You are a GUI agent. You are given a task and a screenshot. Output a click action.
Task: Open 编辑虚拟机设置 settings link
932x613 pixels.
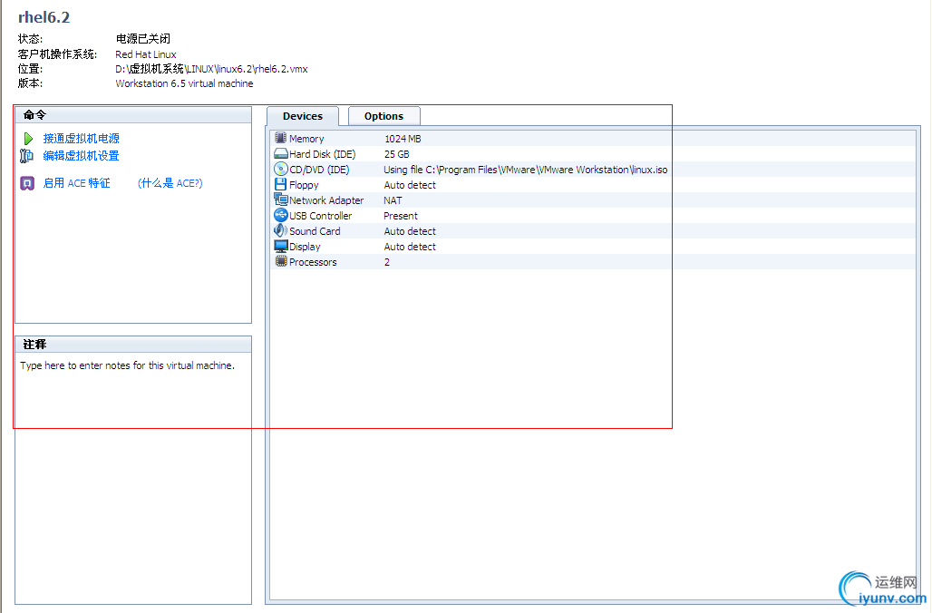pos(81,156)
